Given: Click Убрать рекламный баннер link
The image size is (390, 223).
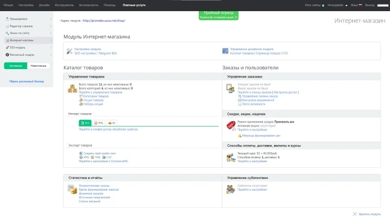Looking at the screenshot, I should tap(26, 81).
